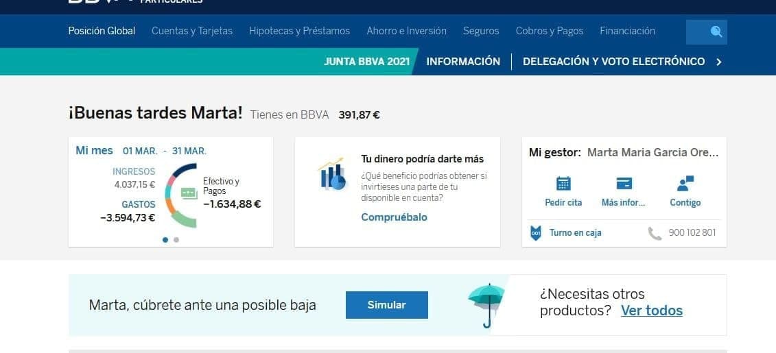The width and height of the screenshot is (776, 353).
Task: Expand the Junta BBVA banner arrow
Action: [719, 62]
